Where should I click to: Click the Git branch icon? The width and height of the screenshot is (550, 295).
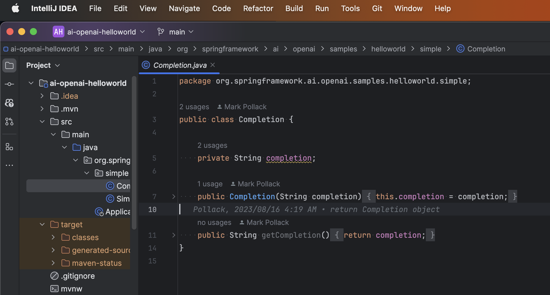[161, 32]
